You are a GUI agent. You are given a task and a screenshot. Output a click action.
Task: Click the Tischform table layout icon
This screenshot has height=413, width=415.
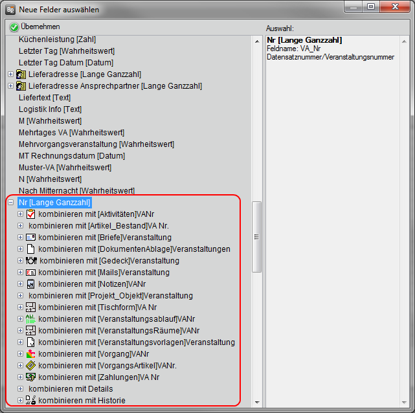click(30, 307)
